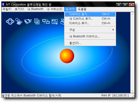Click the window resize grip corner

pyautogui.click(x=133, y=96)
